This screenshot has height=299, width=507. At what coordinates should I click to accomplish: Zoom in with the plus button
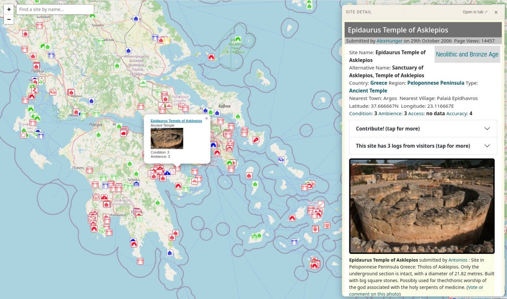(9, 9)
